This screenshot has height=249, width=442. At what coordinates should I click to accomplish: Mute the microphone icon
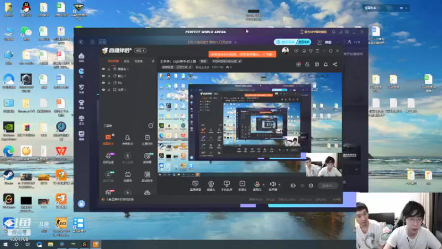(257, 184)
